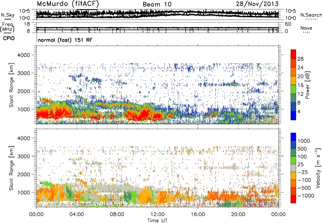Click power colorbar tick value '16'

point(300,85)
